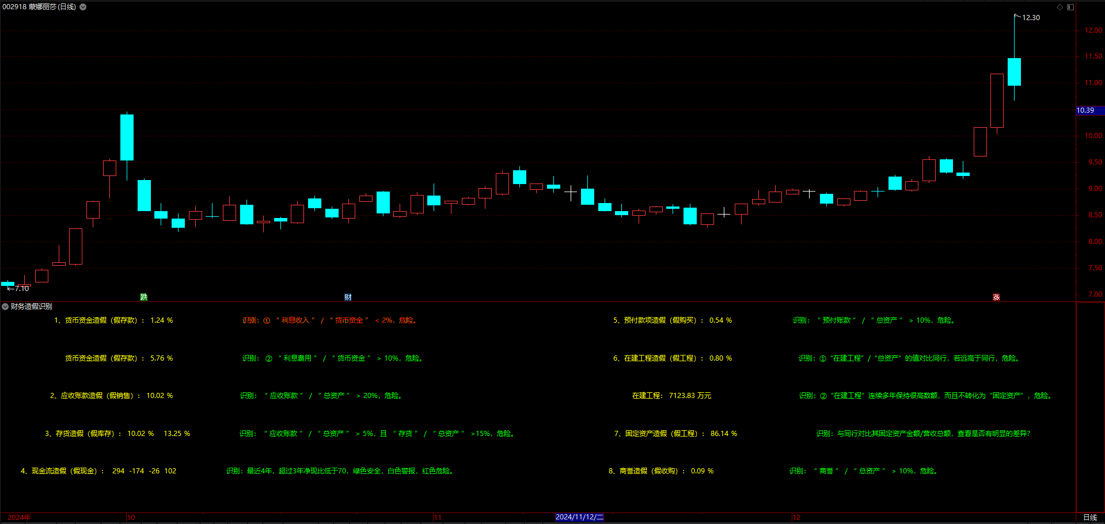Click the blue 财 marker on the chart
The image size is (1105, 524).
(x=348, y=297)
